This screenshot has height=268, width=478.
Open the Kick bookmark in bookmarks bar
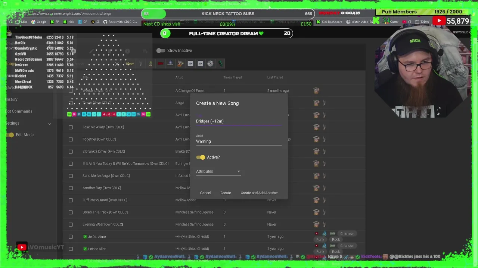tap(68, 22)
